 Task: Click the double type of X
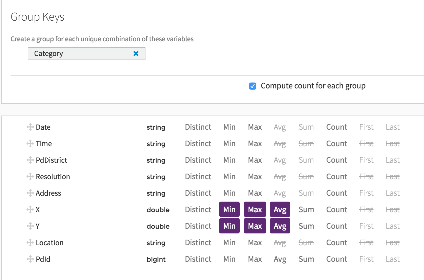[x=158, y=210]
